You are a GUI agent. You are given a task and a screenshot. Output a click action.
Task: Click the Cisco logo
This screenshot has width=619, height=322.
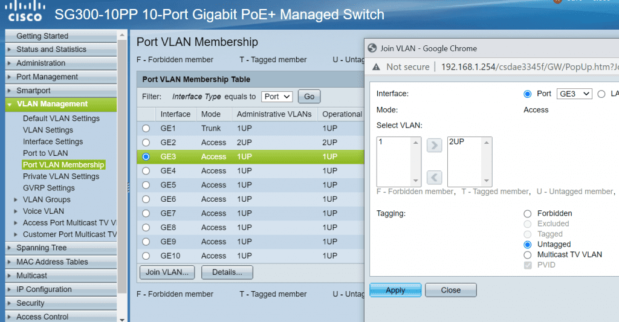tap(25, 12)
